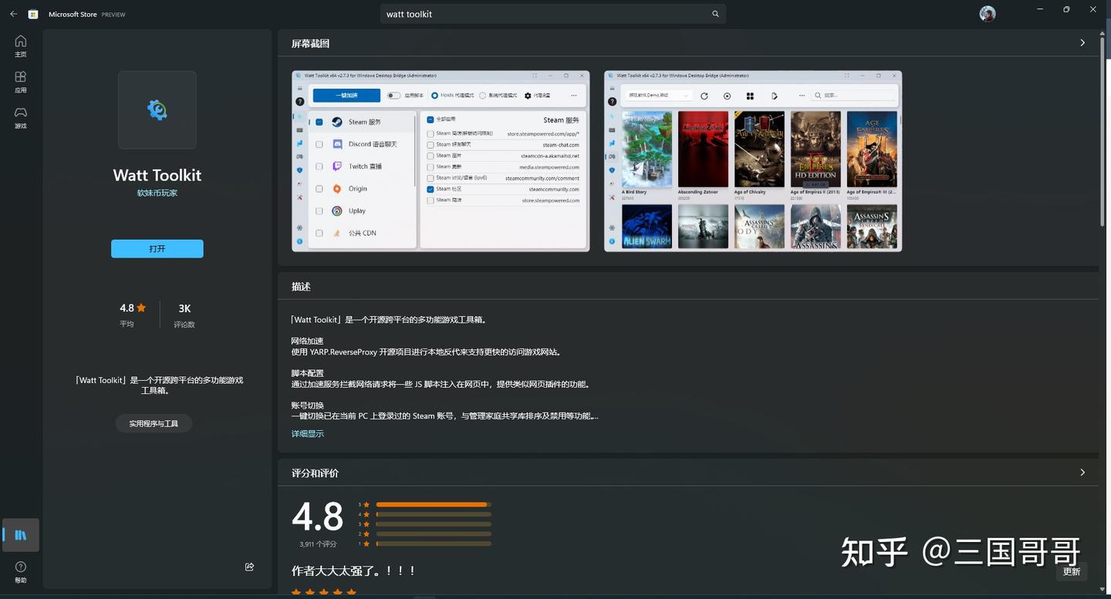Open the Library icon in sidebar
The width and height of the screenshot is (1111, 599).
coord(21,535)
